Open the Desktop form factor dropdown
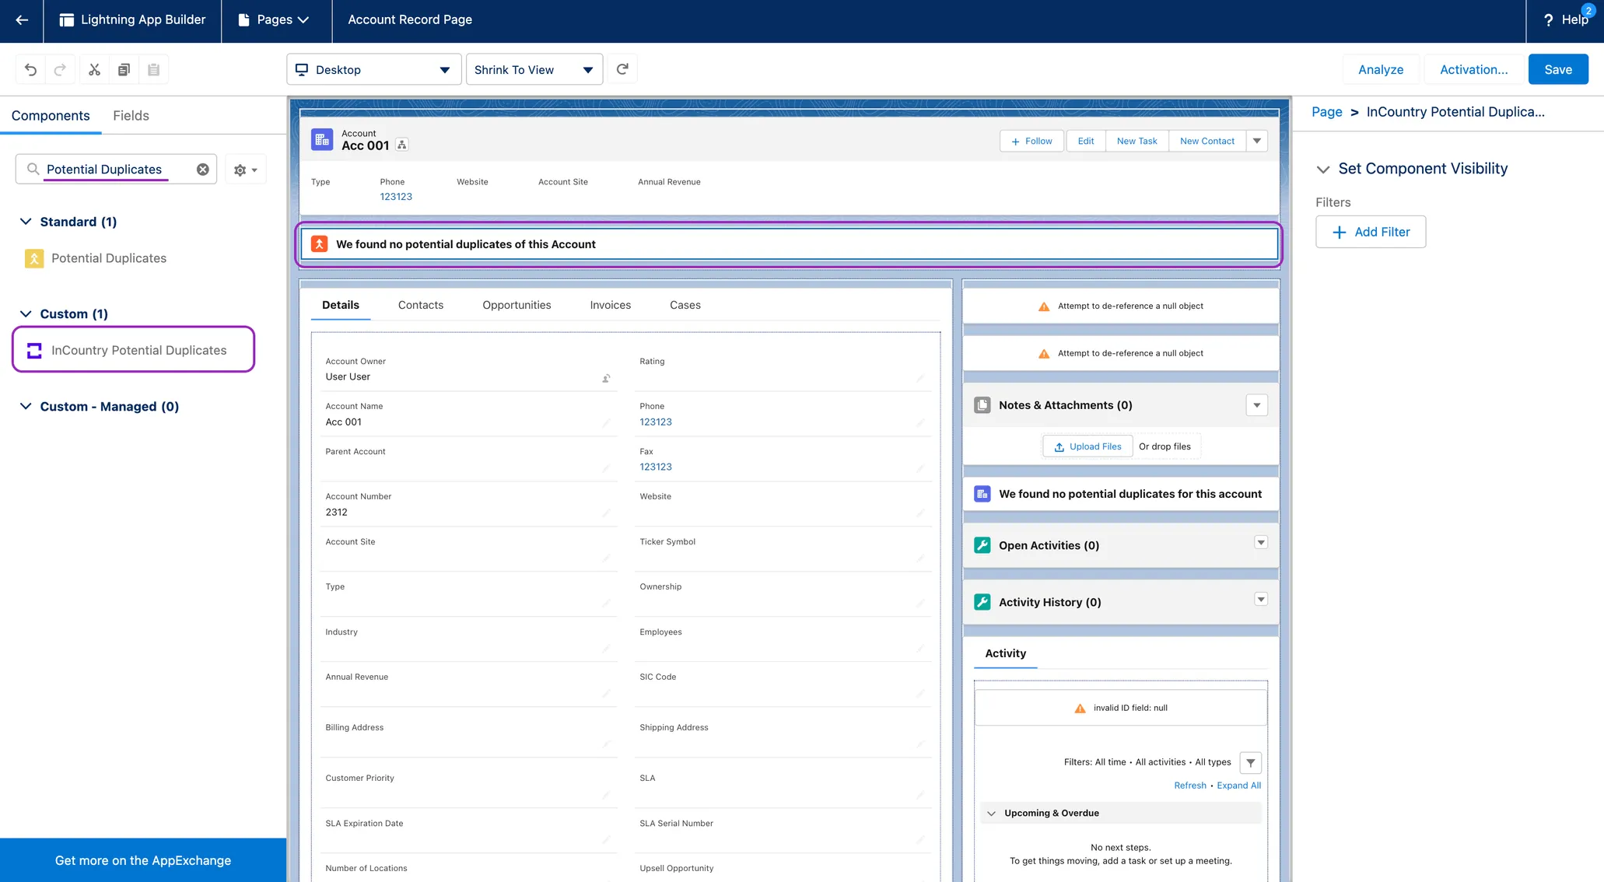This screenshot has height=882, width=1604. pos(373,70)
